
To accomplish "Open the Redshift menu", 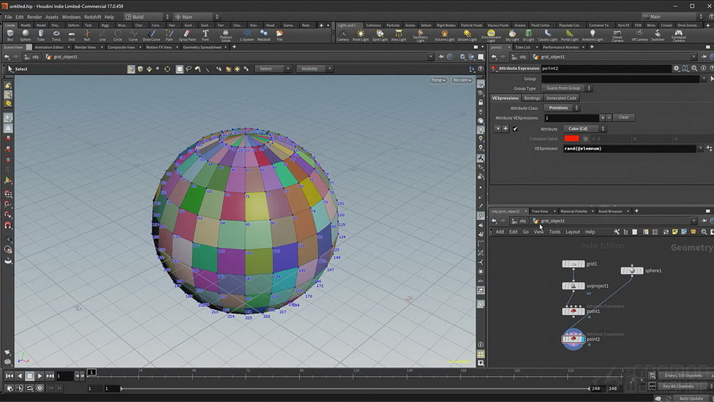I will [92, 17].
